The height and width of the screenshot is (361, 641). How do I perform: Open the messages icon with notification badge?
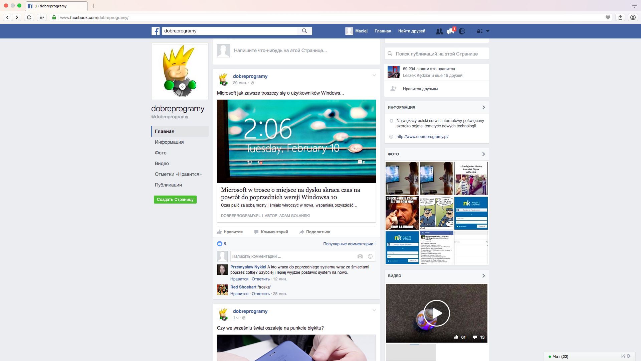point(451,31)
